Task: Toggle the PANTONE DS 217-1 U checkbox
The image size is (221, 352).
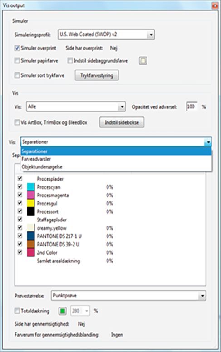Action: point(20,236)
